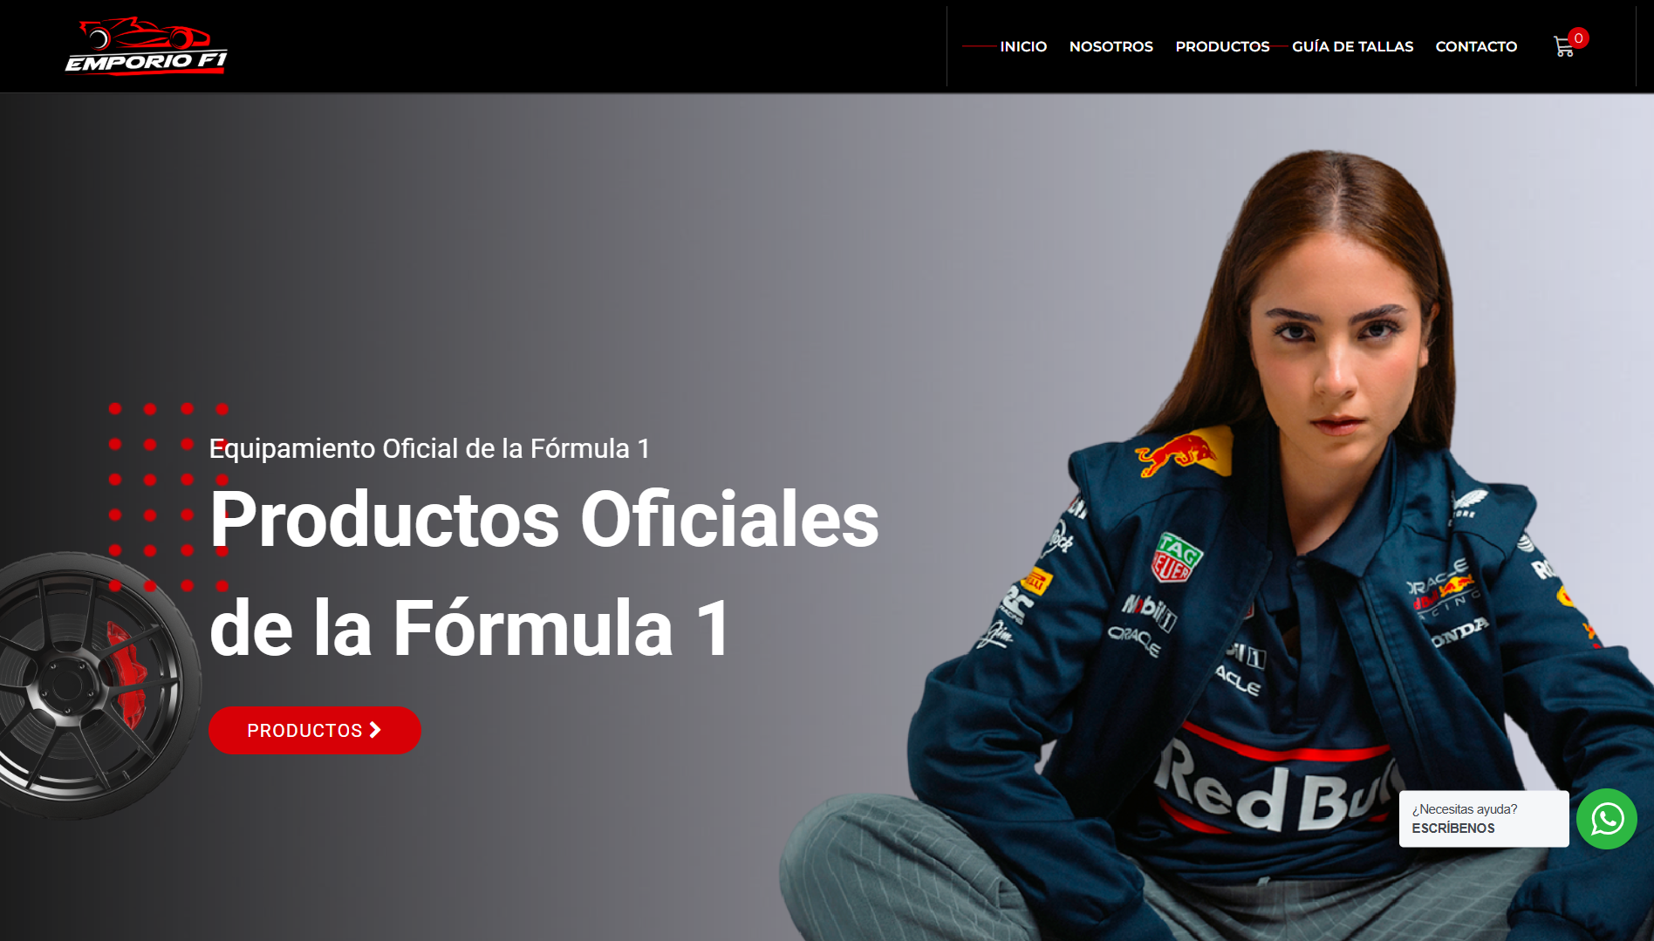Click the WhatsApp chat icon

[1606, 819]
